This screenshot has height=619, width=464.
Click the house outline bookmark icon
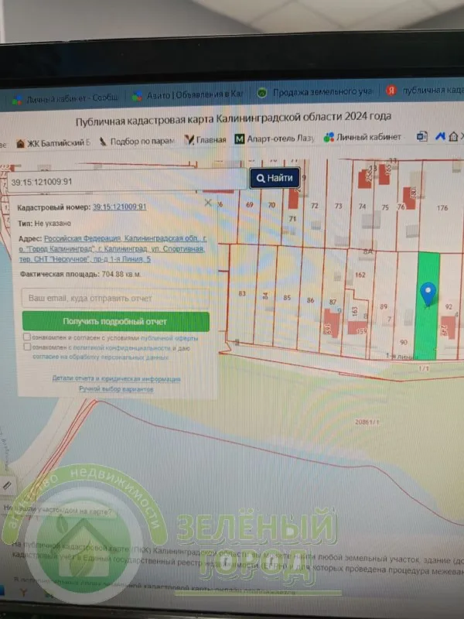pos(454,137)
